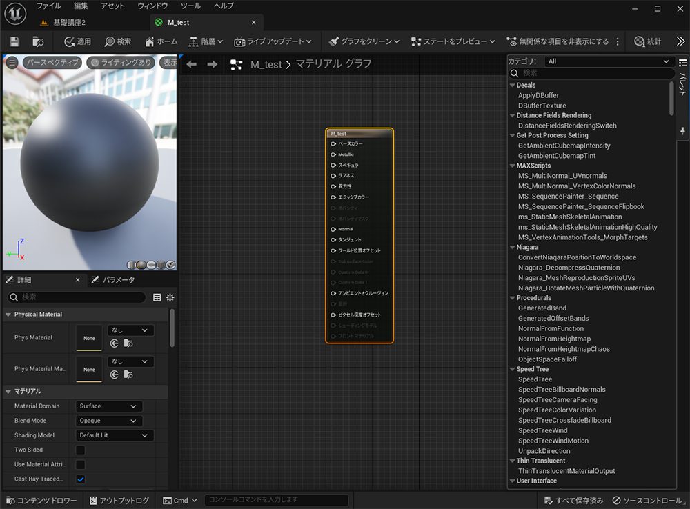Click the Save icon in the toolbar
This screenshot has height=509, width=690.
click(x=14, y=41)
